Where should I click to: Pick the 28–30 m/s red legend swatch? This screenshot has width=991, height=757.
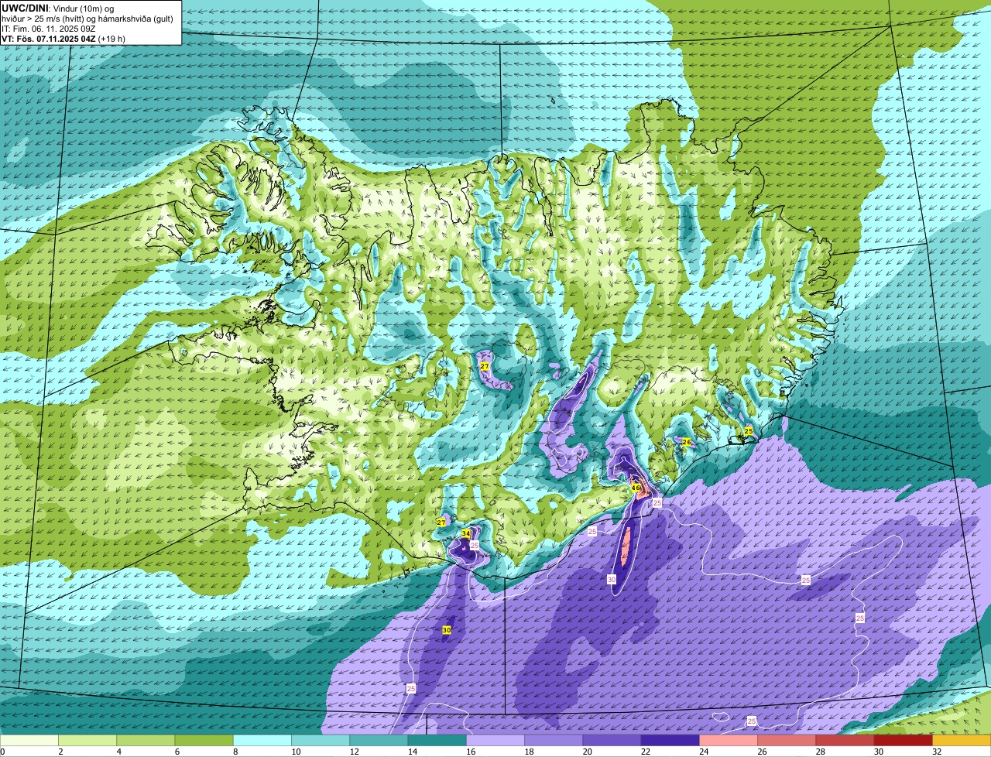845,741
